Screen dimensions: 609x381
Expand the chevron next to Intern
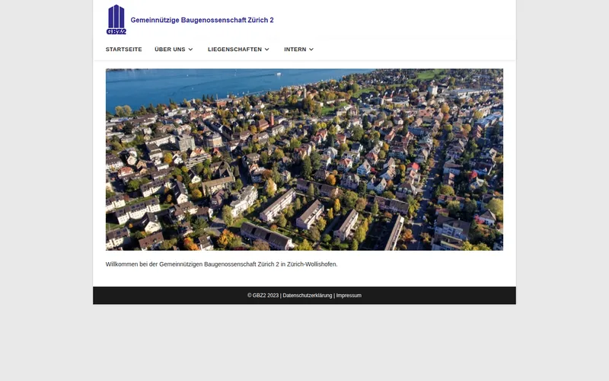pyautogui.click(x=311, y=50)
